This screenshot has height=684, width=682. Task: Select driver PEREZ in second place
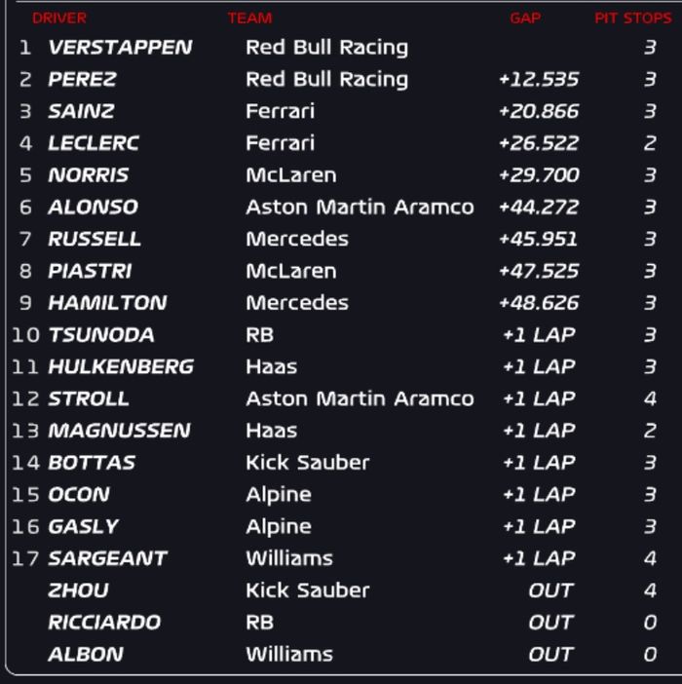pos(82,80)
